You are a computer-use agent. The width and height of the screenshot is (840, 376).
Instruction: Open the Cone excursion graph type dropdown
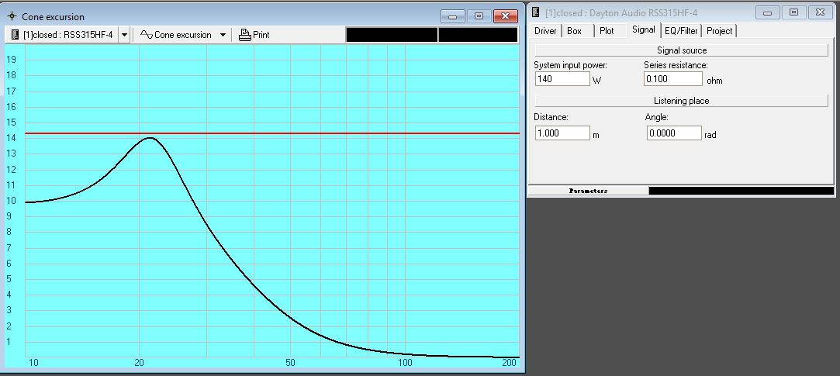pos(223,35)
